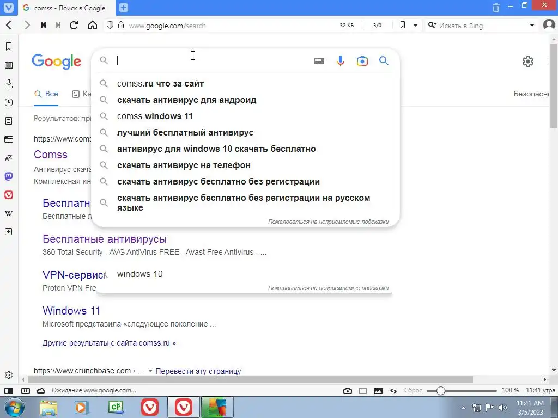This screenshot has height=418, width=558.
Task: Add a new web panel
Action: [9, 232]
